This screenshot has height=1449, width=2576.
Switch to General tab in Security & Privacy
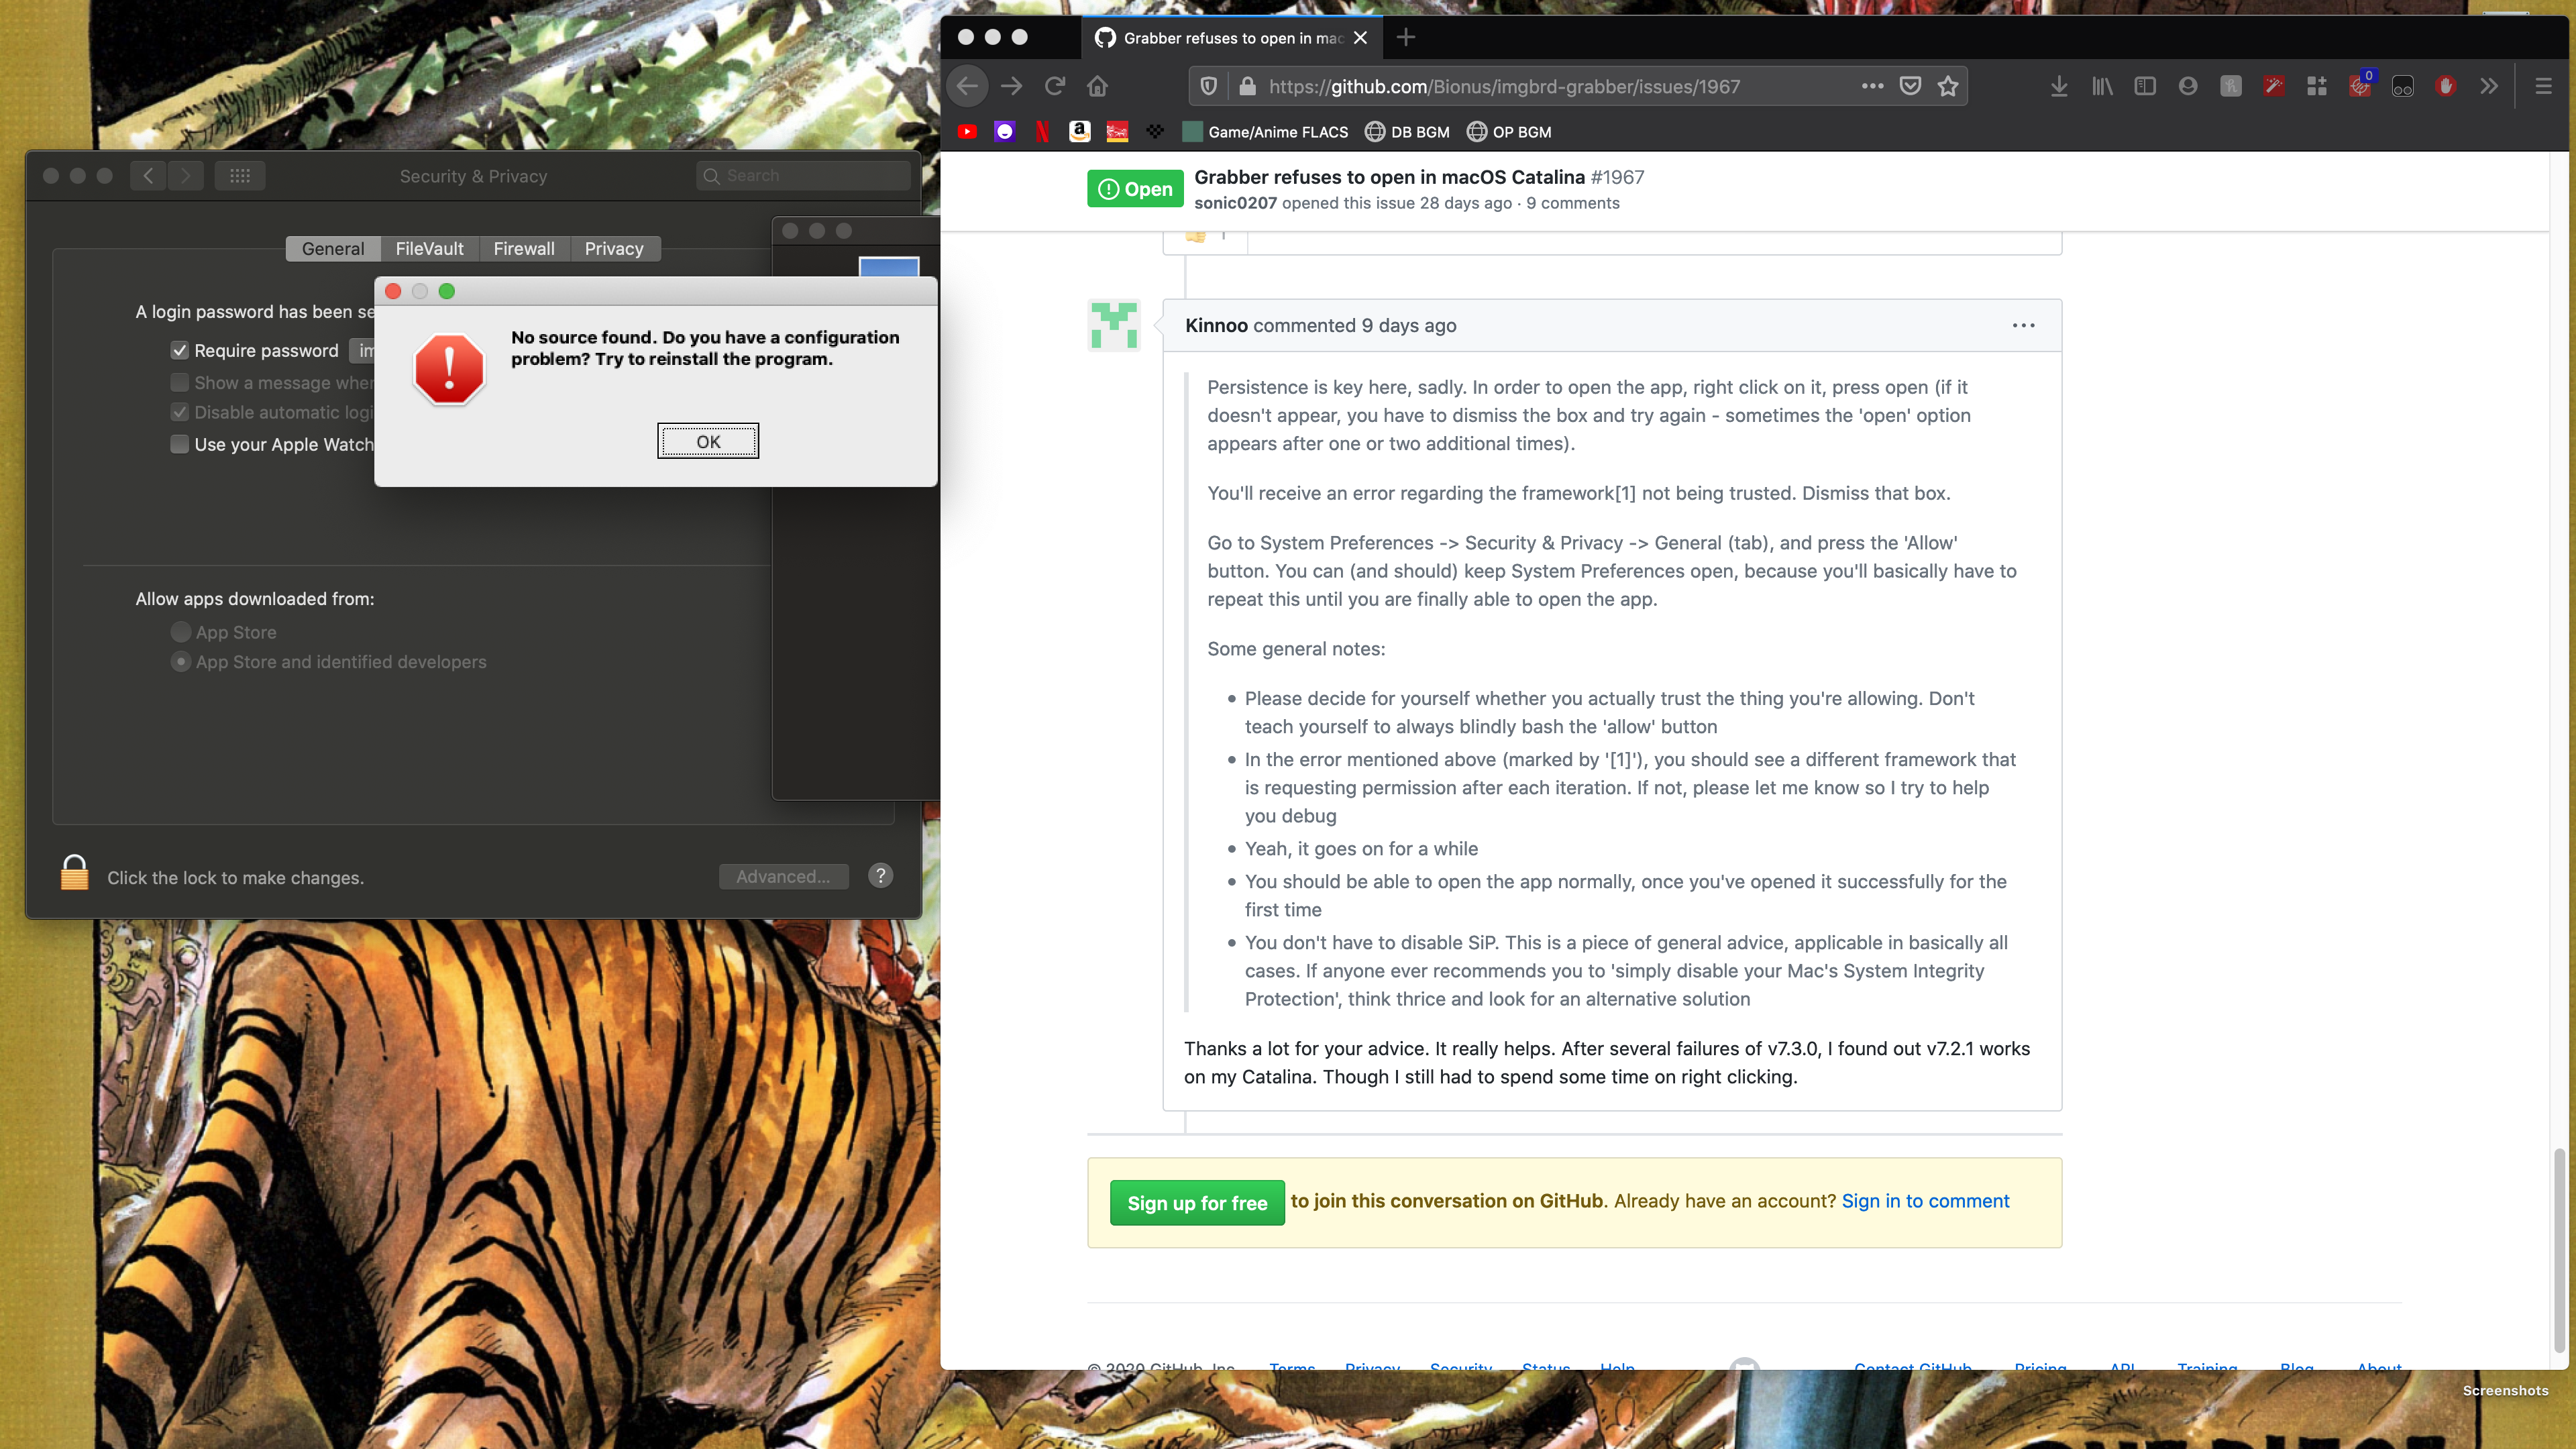[x=333, y=249]
